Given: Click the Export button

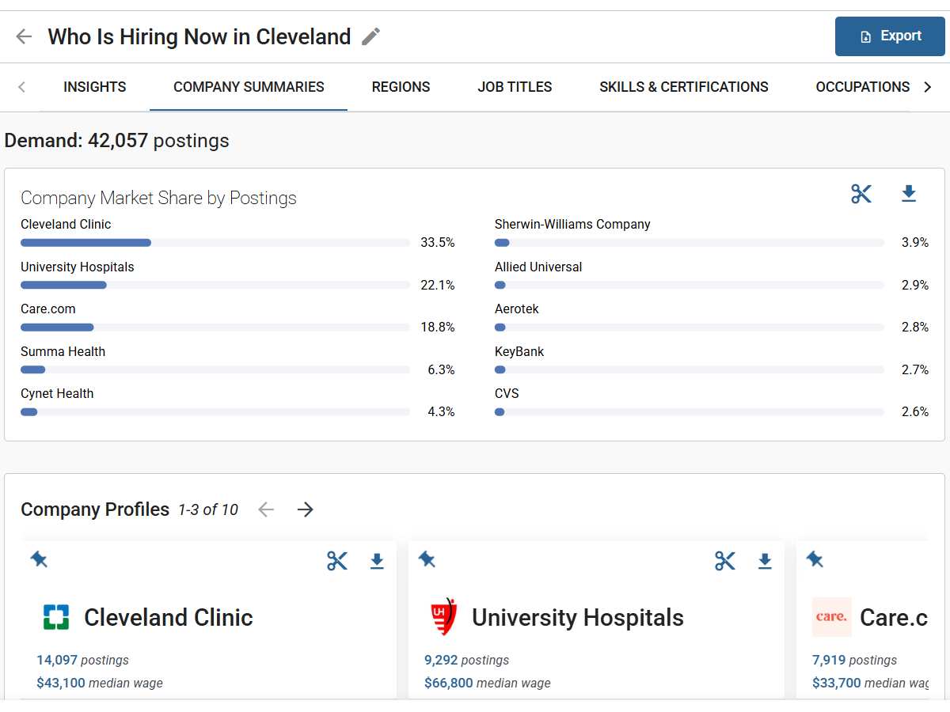Looking at the screenshot, I should pyautogui.click(x=890, y=36).
